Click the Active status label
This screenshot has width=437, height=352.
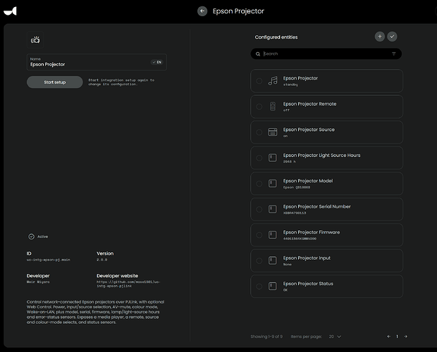click(42, 237)
